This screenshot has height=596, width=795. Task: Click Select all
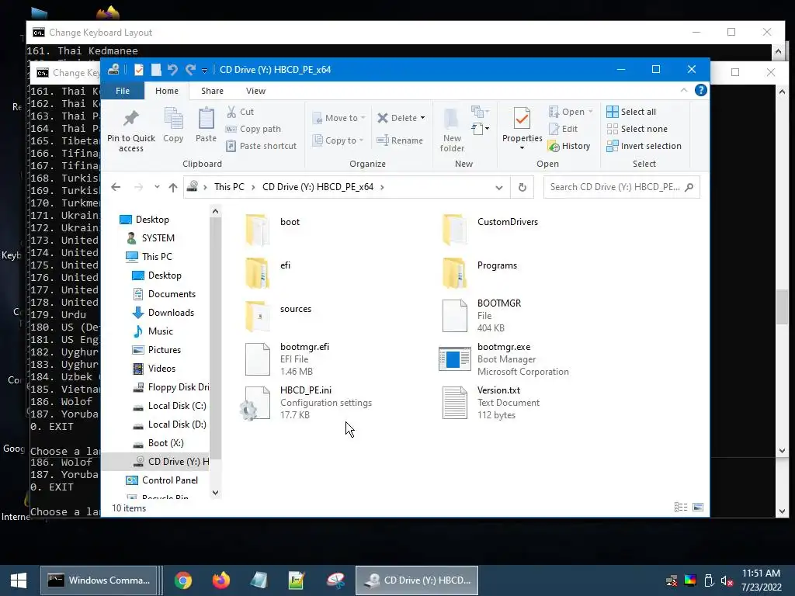point(631,112)
